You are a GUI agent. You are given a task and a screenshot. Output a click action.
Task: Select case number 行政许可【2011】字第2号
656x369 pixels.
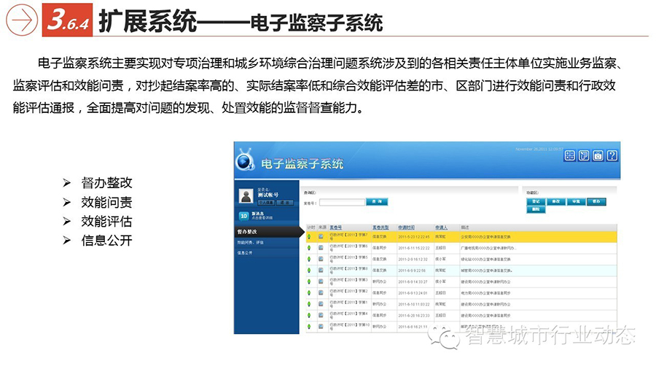(348, 293)
